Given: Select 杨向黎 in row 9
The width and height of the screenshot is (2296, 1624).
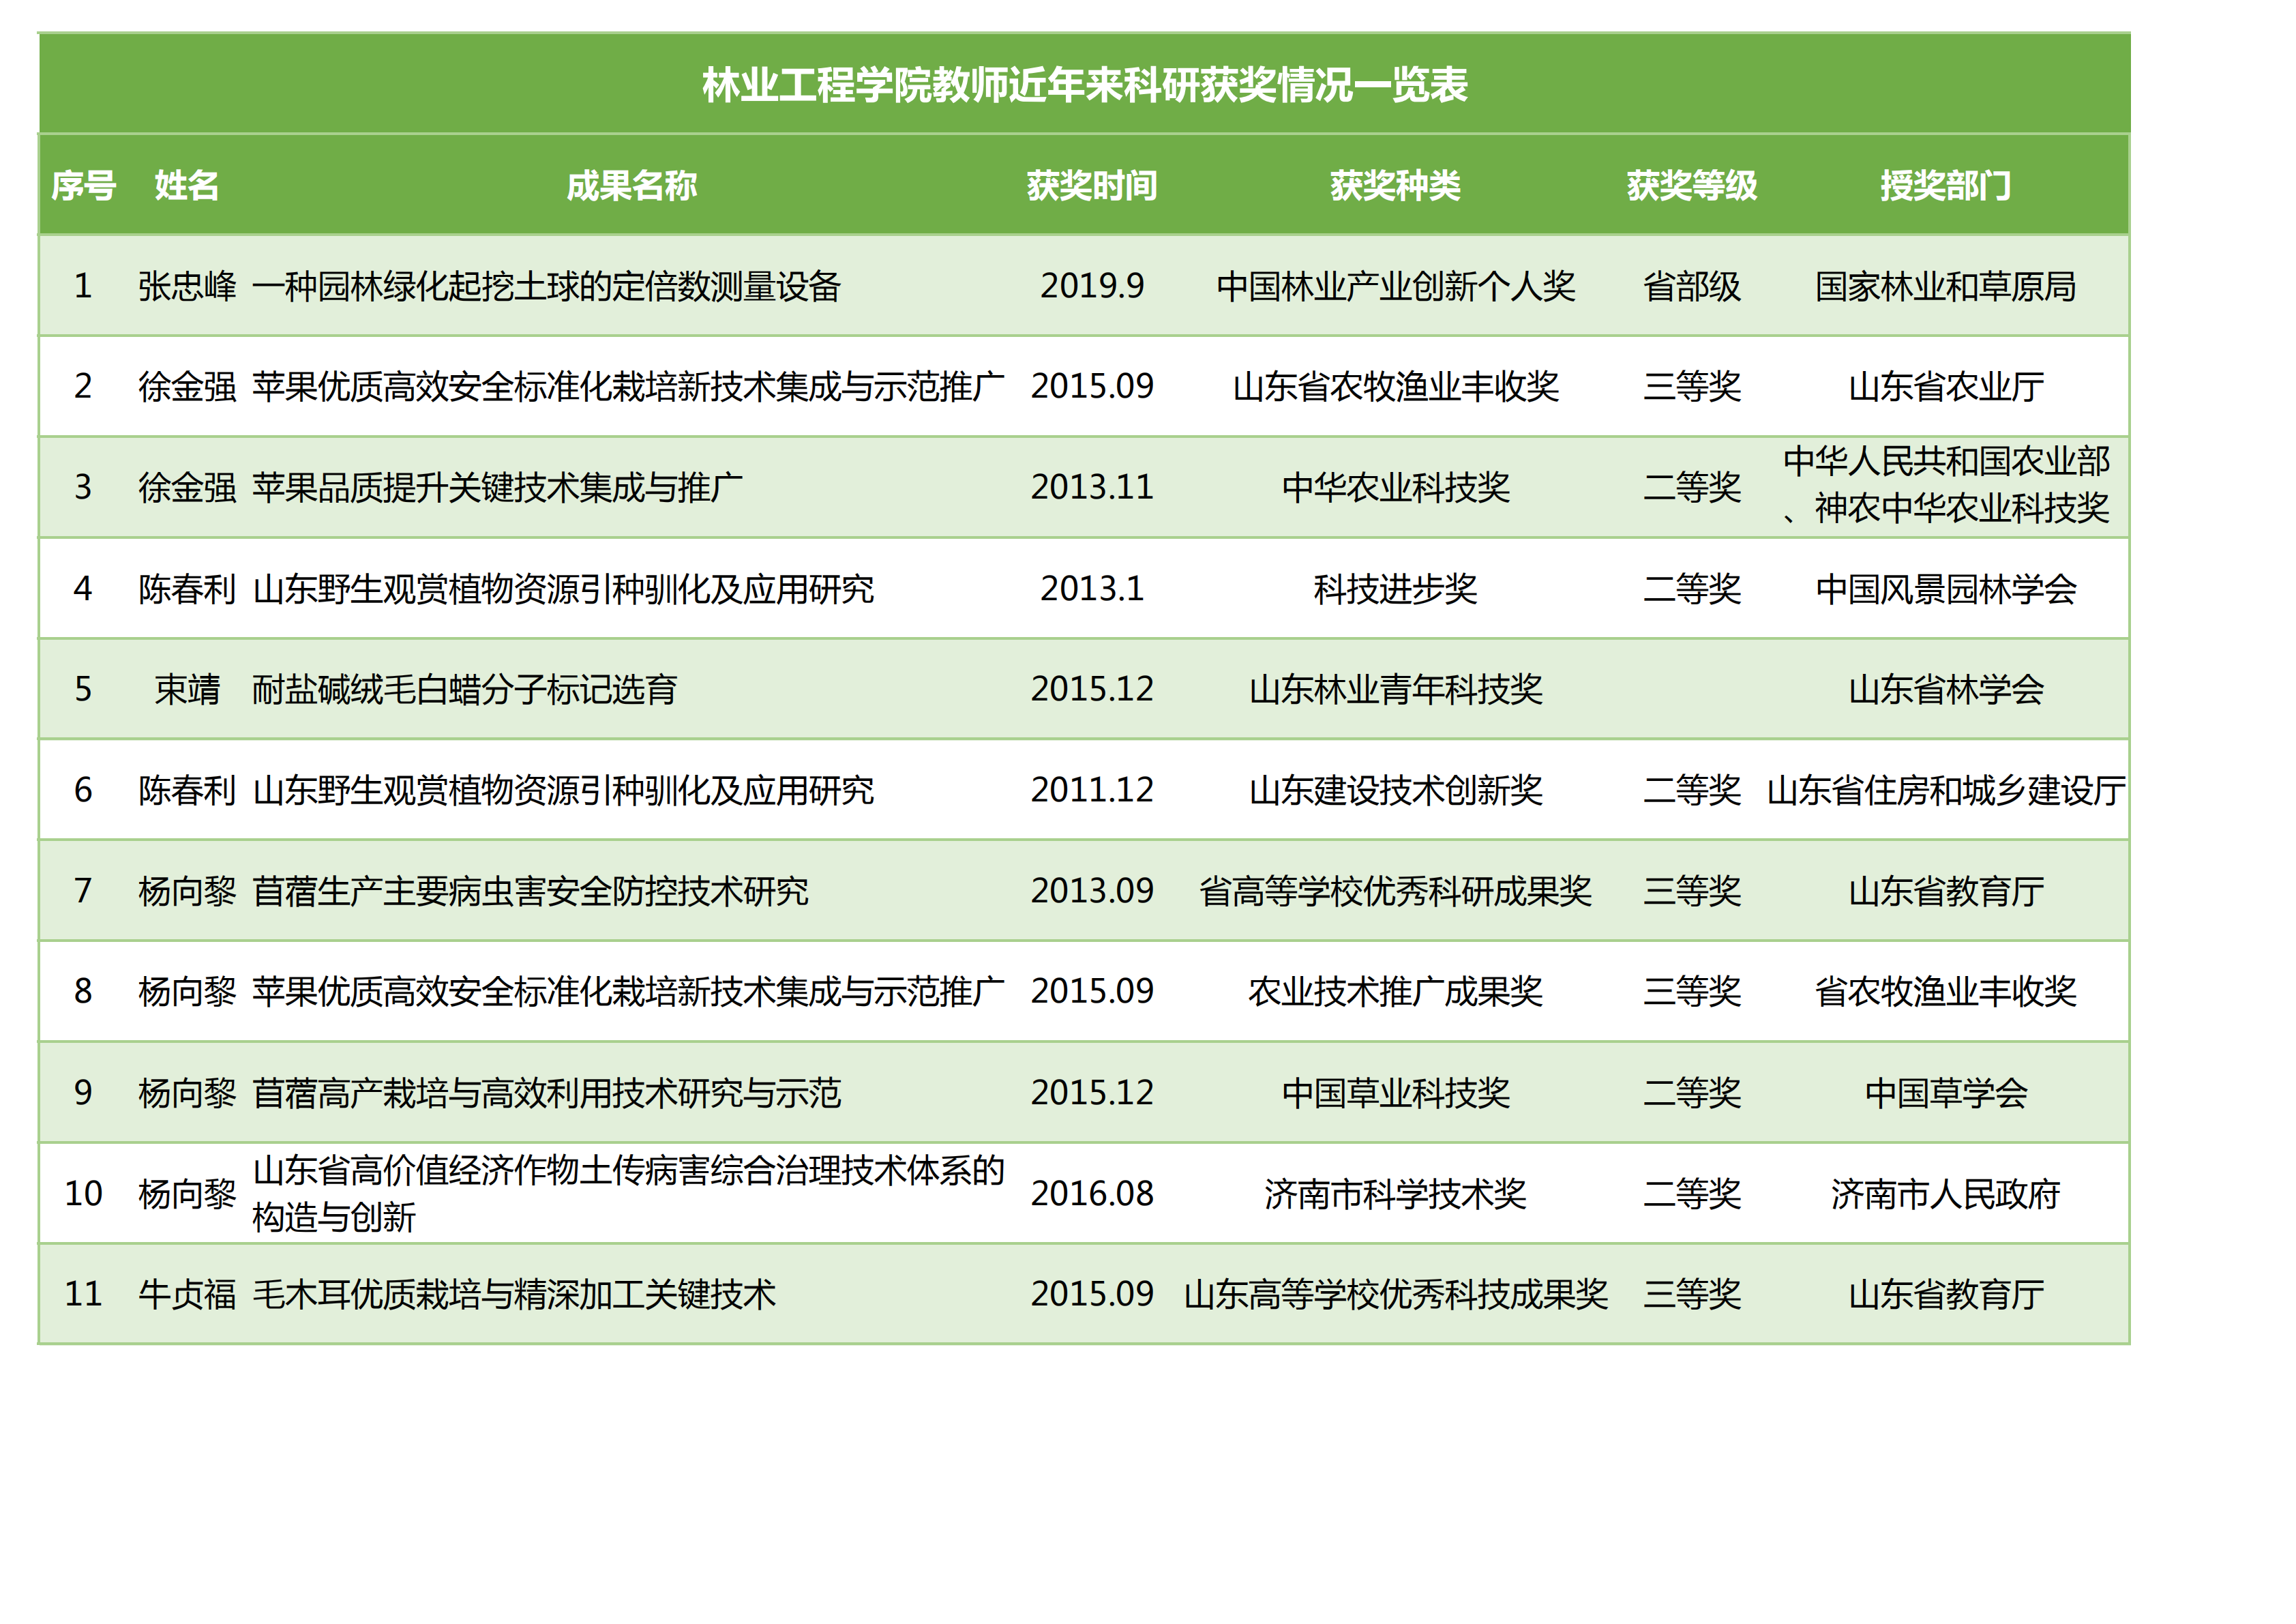Looking at the screenshot, I should tap(187, 1093).
